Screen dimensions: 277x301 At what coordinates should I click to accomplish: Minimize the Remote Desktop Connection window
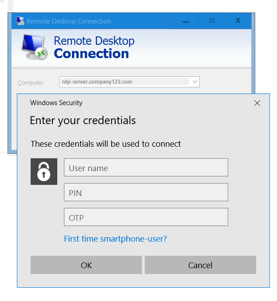186,21
